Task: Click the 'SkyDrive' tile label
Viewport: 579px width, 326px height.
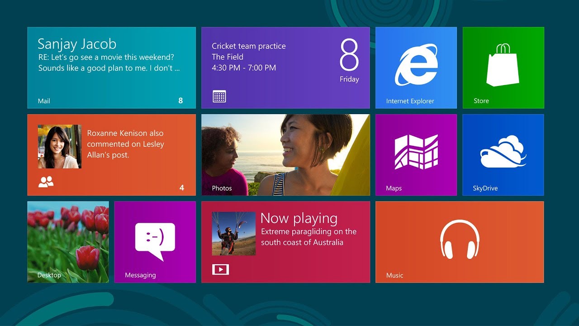Action: pos(485,188)
